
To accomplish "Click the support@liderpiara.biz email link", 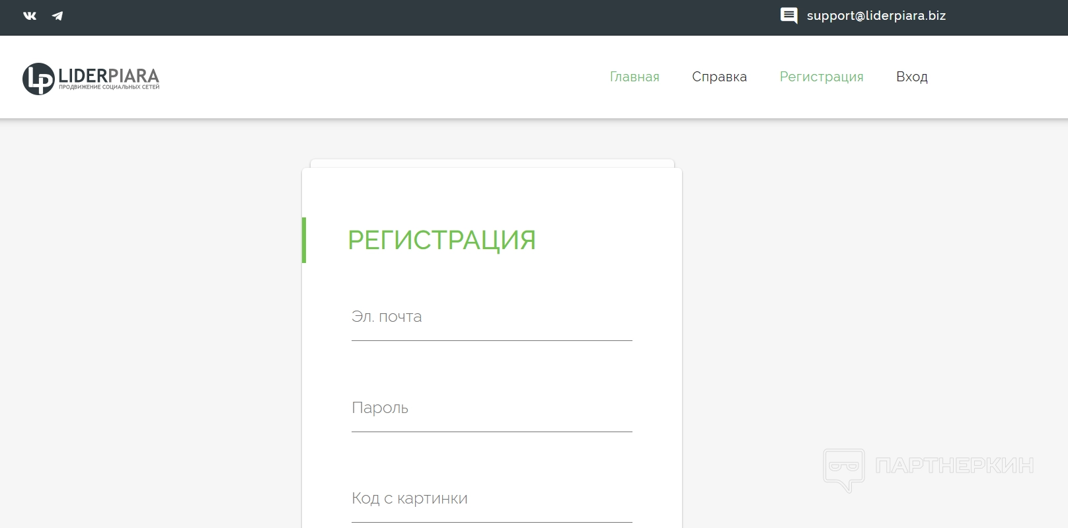I will (x=876, y=16).
